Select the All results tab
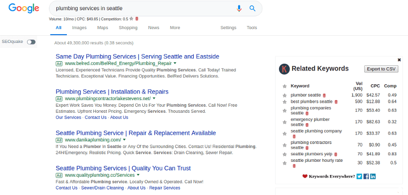 (x=59, y=28)
